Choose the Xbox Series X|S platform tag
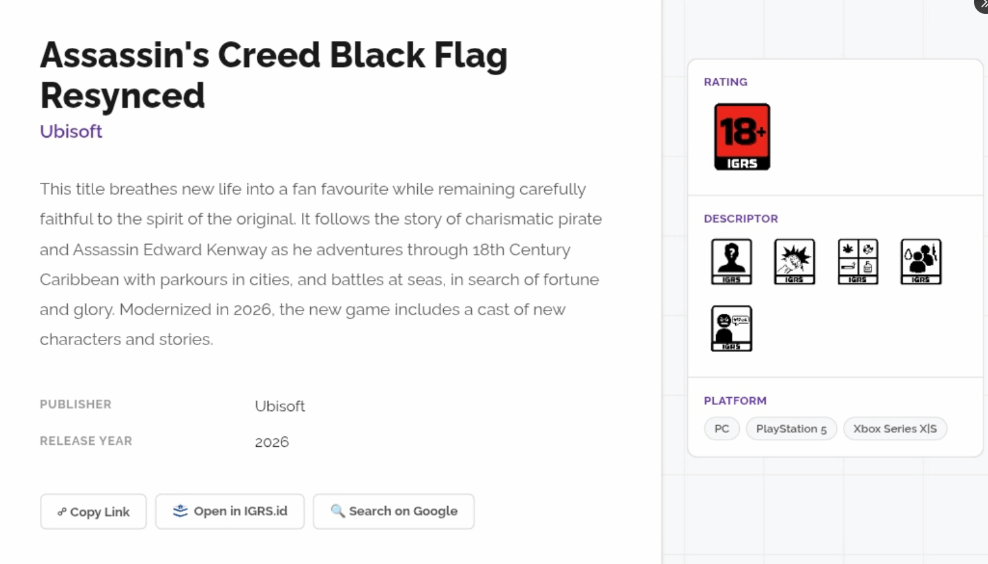Viewport: 988px width, 564px height. pos(895,429)
